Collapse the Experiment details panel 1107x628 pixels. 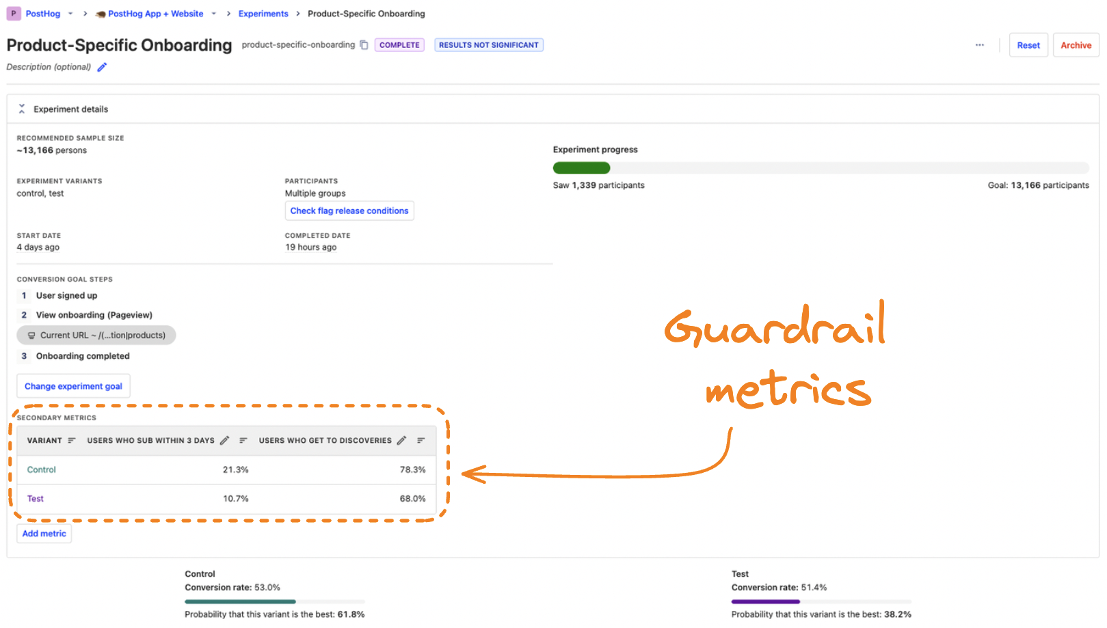22,108
